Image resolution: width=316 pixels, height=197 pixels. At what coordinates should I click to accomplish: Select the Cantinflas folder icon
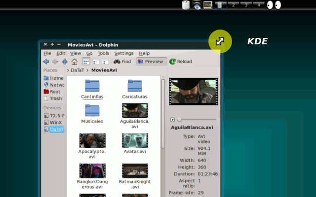tap(92, 86)
